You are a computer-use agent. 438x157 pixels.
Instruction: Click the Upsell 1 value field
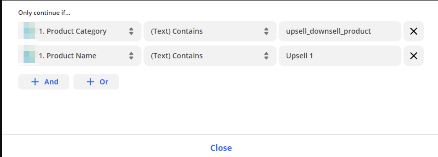point(340,56)
